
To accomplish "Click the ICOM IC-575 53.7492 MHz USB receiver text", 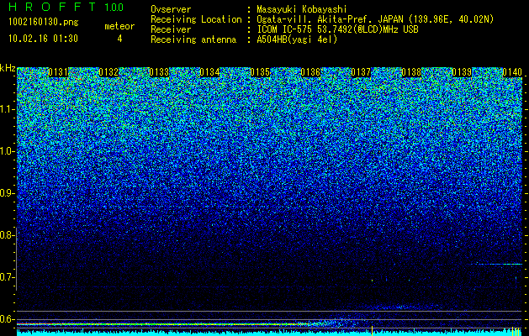I will pyautogui.click(x=337, y=29).
